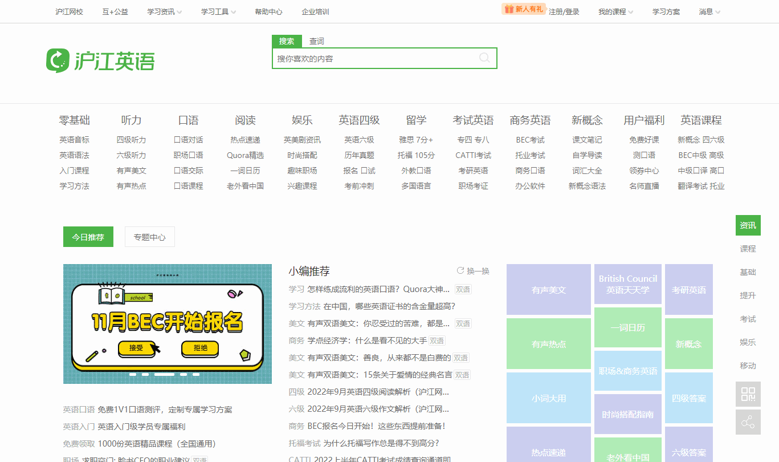Image resolution: width=779 pixels, height=462 pixels.
Task: Click 历年真题 link
Action: 360,155
